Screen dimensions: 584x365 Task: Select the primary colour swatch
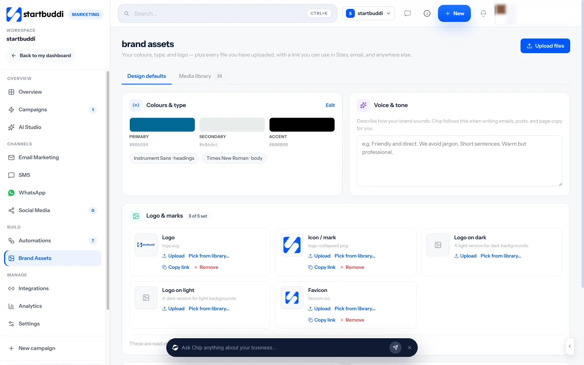pos(162,125)
